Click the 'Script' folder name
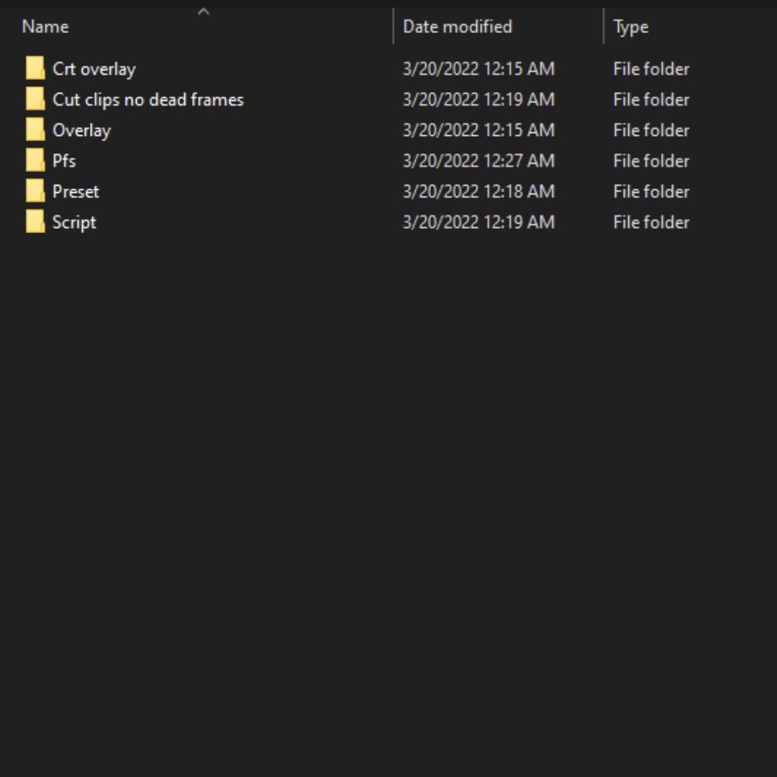The image size is (777, 777). 74,222
